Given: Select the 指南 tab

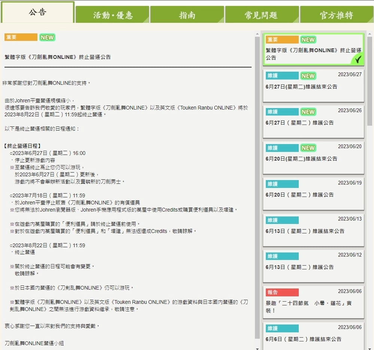Looking at the screenshot, I should click(186, 14).
